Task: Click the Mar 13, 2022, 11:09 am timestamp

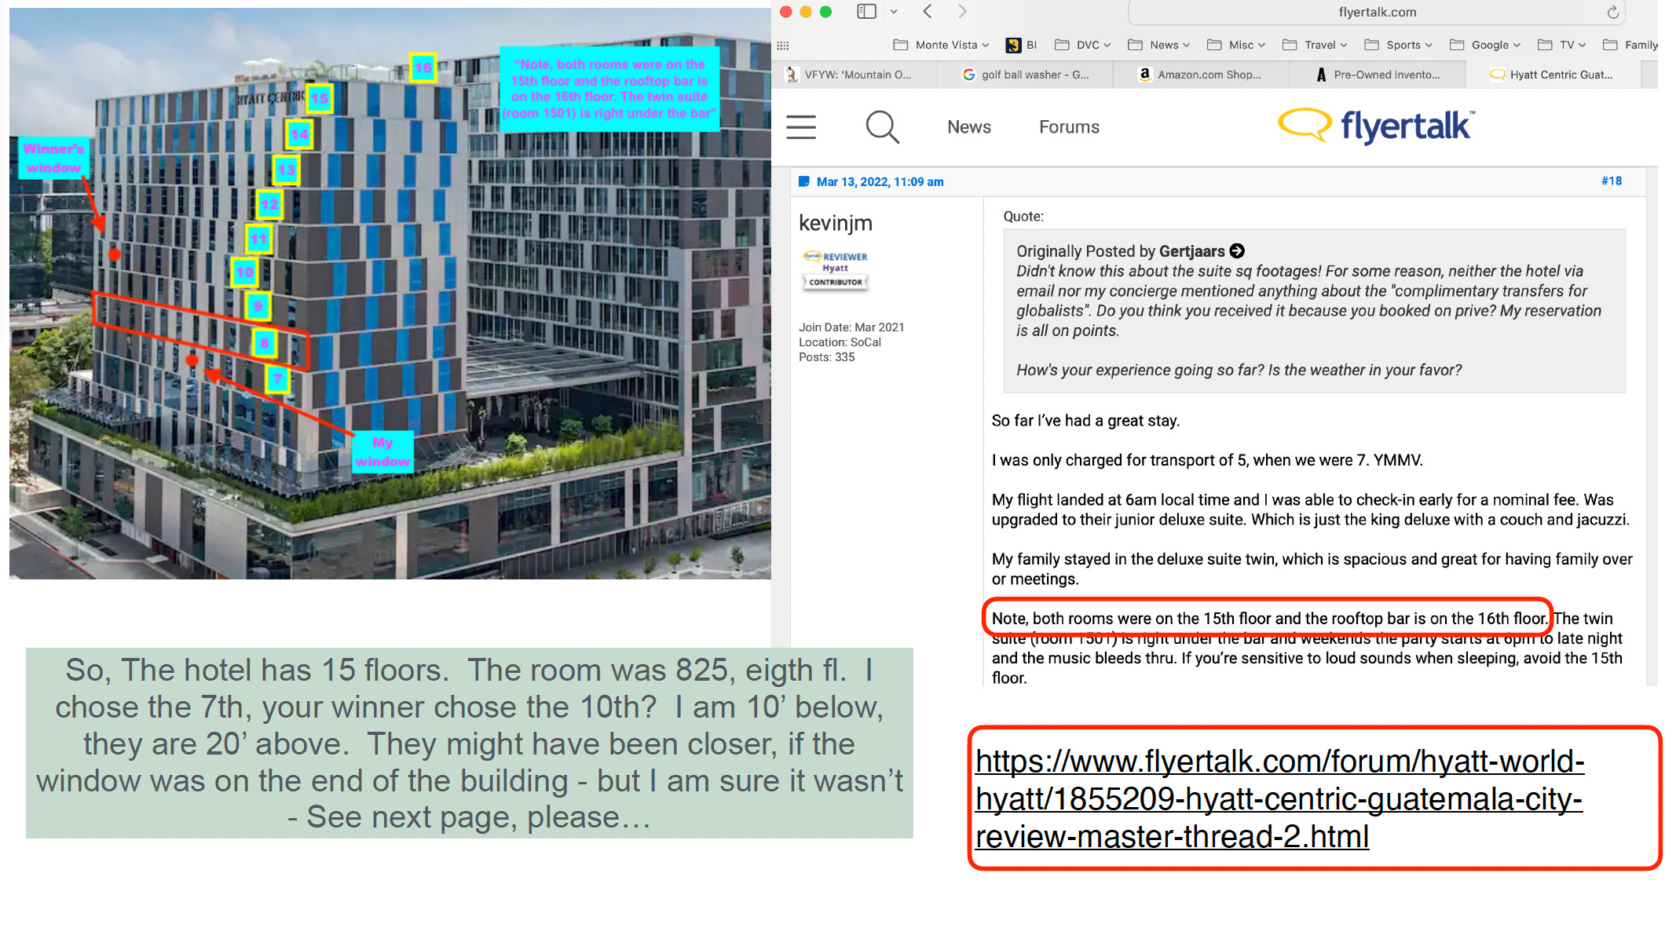Action: 880,182
